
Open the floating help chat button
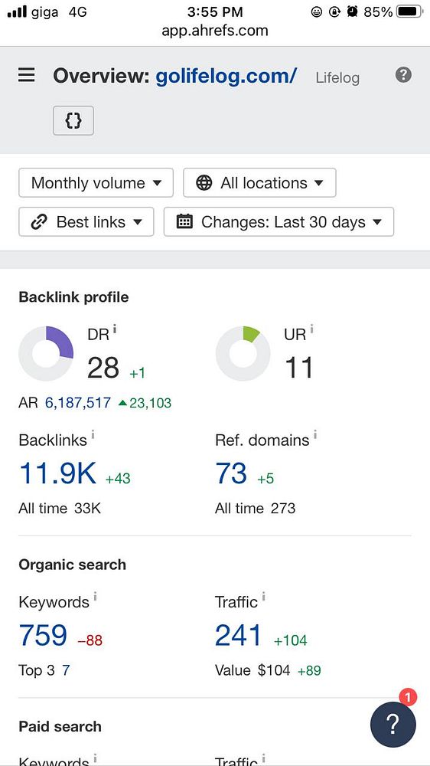coord(393,725)
